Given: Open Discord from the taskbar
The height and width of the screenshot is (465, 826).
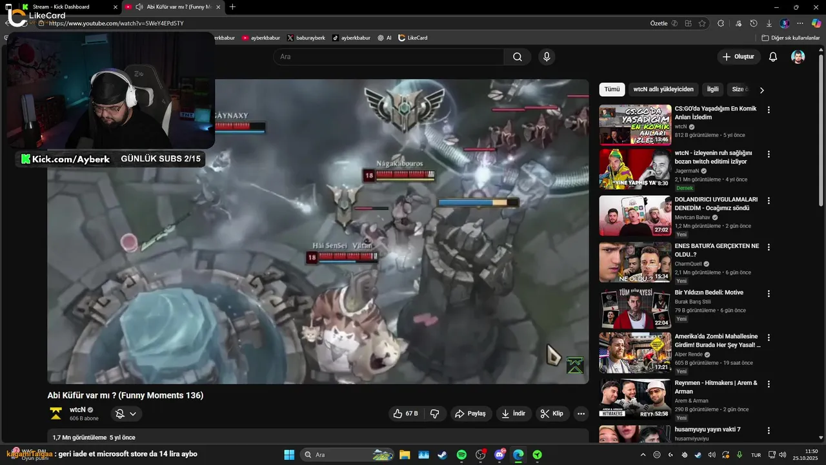Looking at the screenshot, I should (x=499, y=455).
